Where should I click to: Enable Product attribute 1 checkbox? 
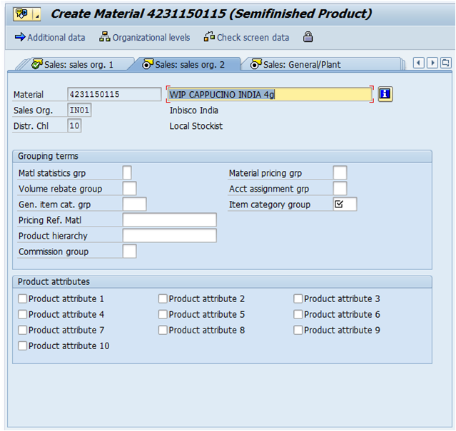[x=23, y=299]
